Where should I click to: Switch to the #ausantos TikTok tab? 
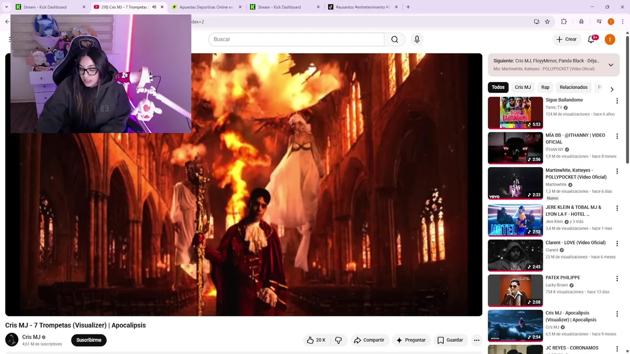coord(362,7)
